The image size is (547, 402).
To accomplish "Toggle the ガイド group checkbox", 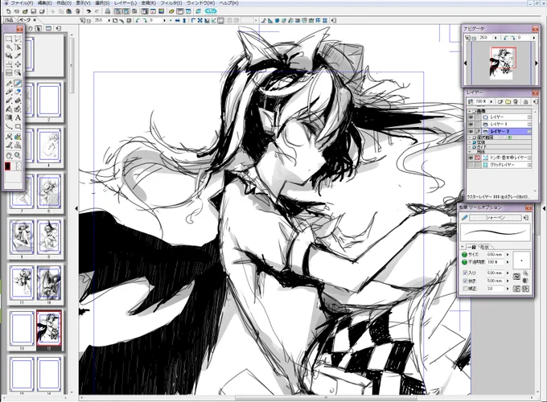I will point(475,147).
